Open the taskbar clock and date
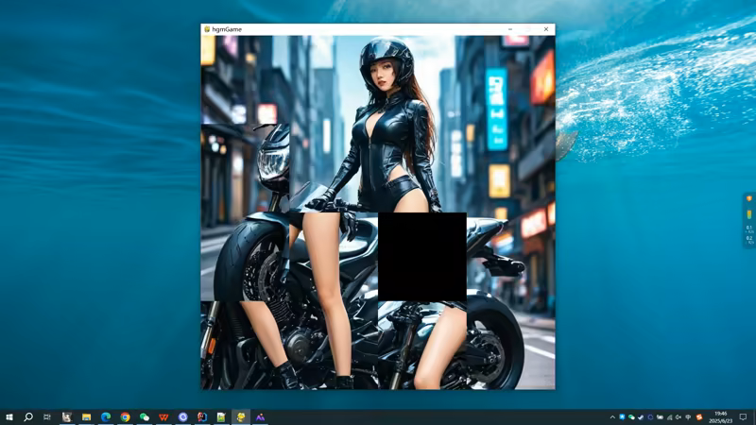The image size is (756, 425). point(721,416)
